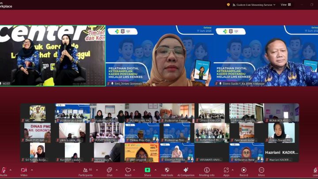
Task: Select the Puskesmas Toto participant thumbnail
Action: pos(177,133)
